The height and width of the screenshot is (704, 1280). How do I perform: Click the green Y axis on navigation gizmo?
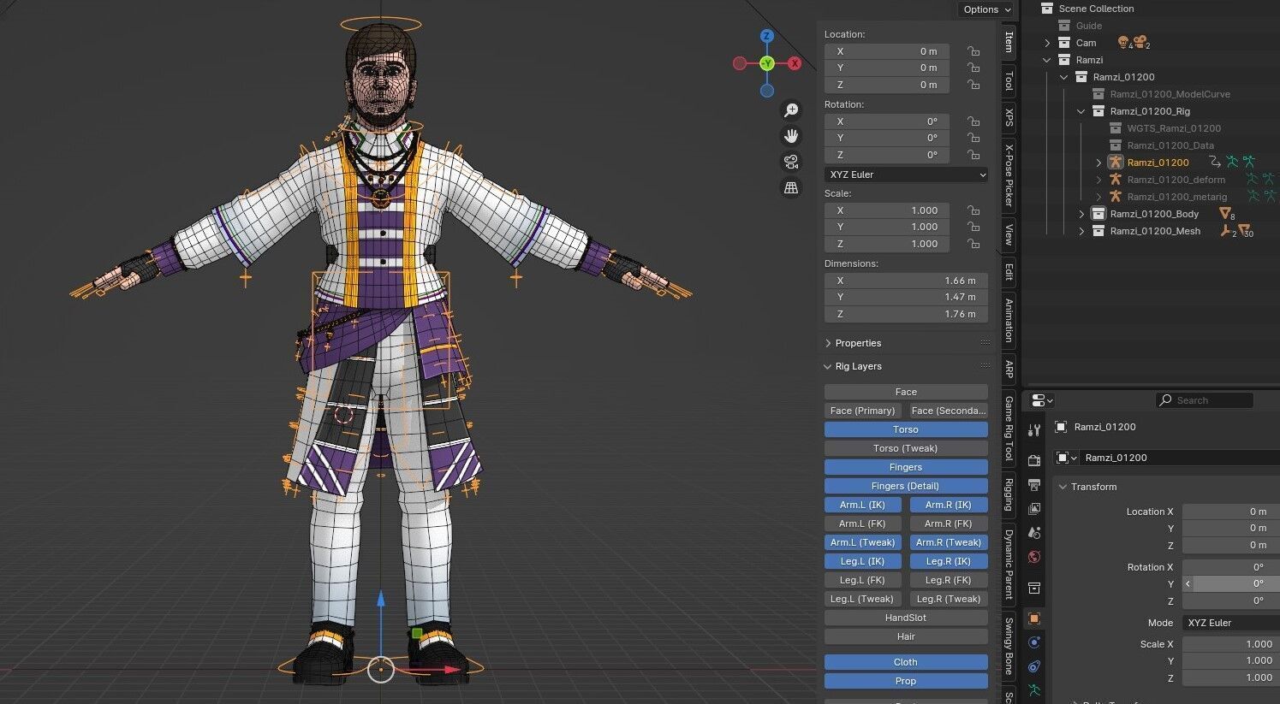(767, 63)
